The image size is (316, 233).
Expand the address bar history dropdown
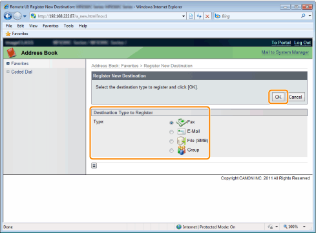(184, 16)
